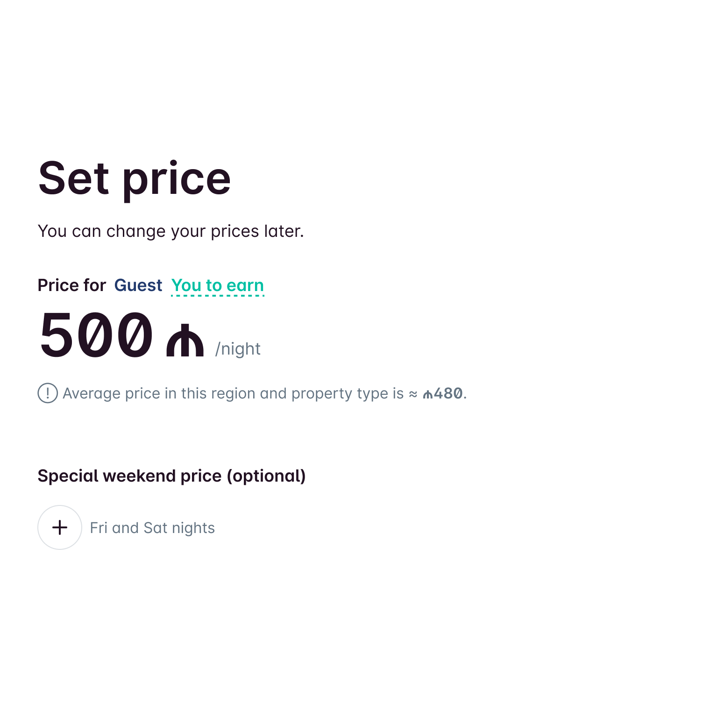This screenshot has width=711, height=711.
Task: Click the approximately-equal sign in the hint
Action: click(x=413, y=394)
